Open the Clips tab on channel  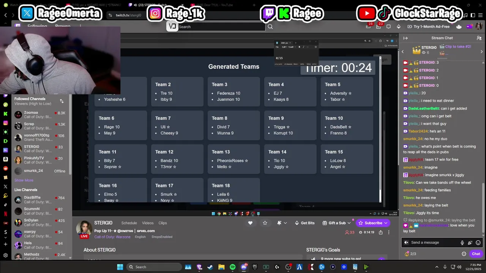163,223
